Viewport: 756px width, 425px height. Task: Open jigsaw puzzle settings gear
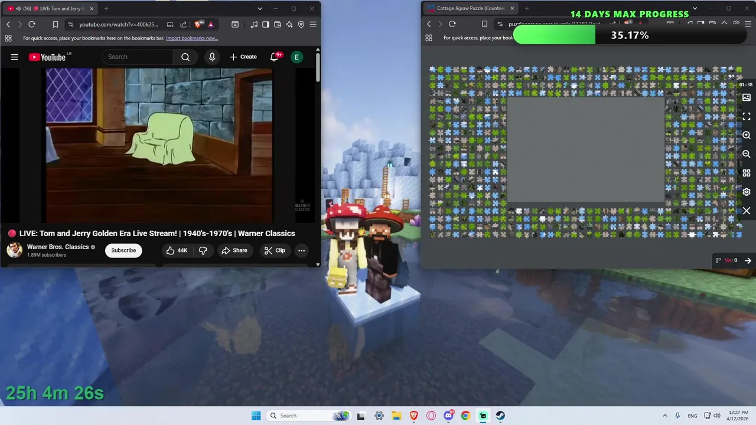pyautogui.click(x=747, y=192)
